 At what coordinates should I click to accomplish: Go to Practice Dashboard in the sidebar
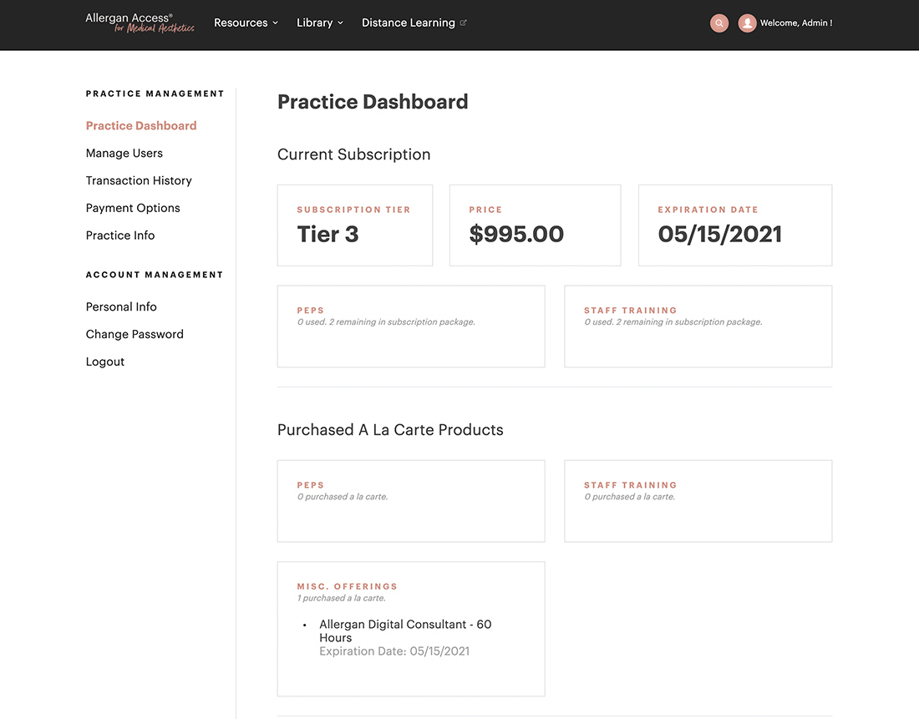click(x=141, y=125)
